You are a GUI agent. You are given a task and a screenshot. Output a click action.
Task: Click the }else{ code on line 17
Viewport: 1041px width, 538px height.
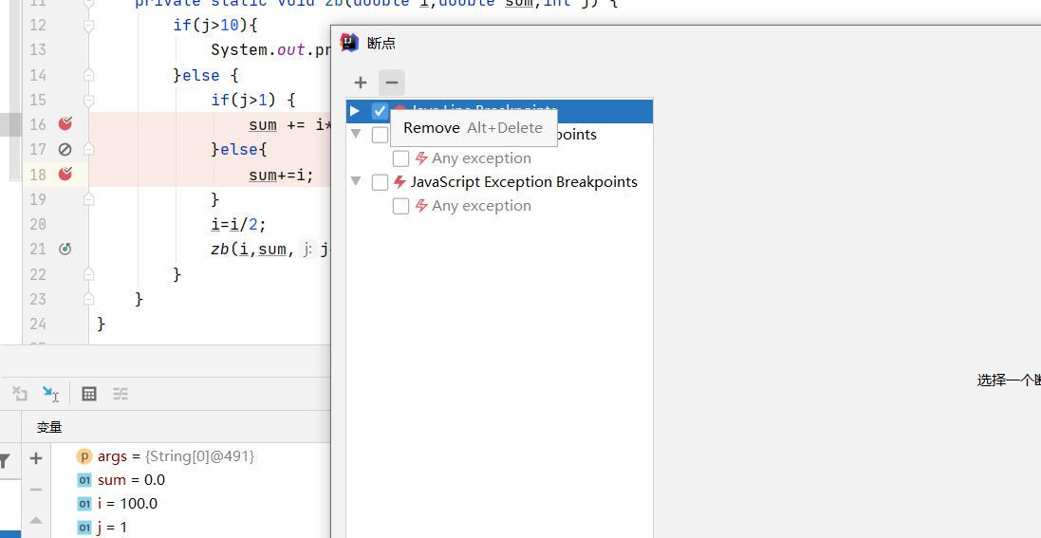pyautogui.click(x=238, y=150)
